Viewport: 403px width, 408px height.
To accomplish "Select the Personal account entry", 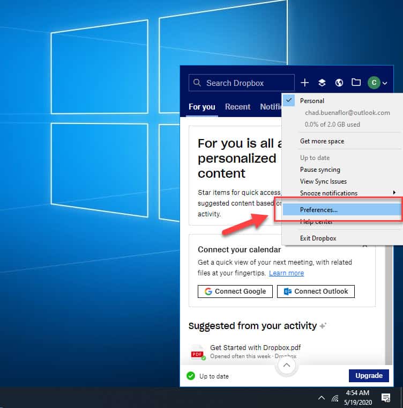I will point(312,101).
